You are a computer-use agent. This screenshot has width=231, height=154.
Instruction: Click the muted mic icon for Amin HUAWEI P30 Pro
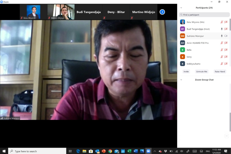point(222,43)
